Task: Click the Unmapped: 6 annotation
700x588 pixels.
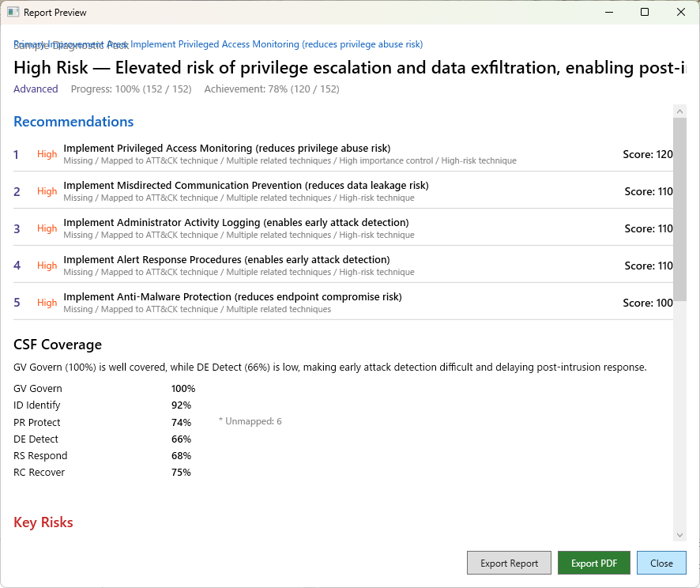Action: click(249, 420)
